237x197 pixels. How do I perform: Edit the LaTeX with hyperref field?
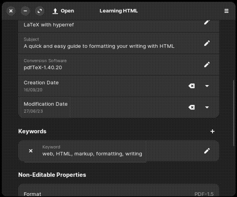point(207,22)
